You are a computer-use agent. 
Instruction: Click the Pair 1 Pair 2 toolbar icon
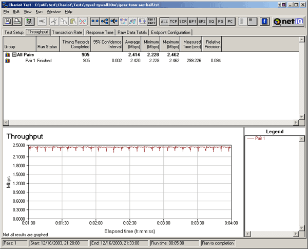click(x=151, y=21)
